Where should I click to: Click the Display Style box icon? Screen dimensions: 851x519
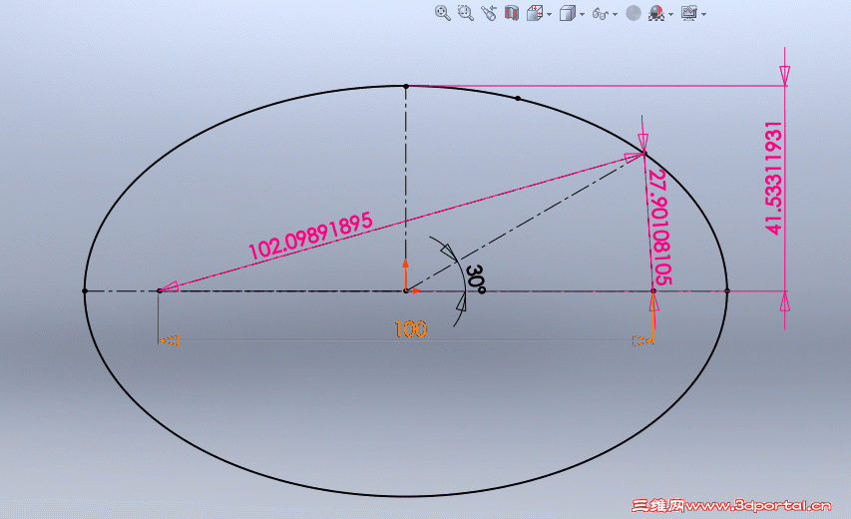(567, 13)
